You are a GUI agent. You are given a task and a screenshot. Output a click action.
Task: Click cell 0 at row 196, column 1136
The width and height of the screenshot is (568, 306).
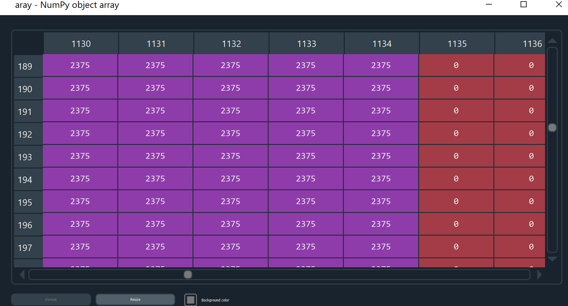pyautogui.click(x=520, y=224)
